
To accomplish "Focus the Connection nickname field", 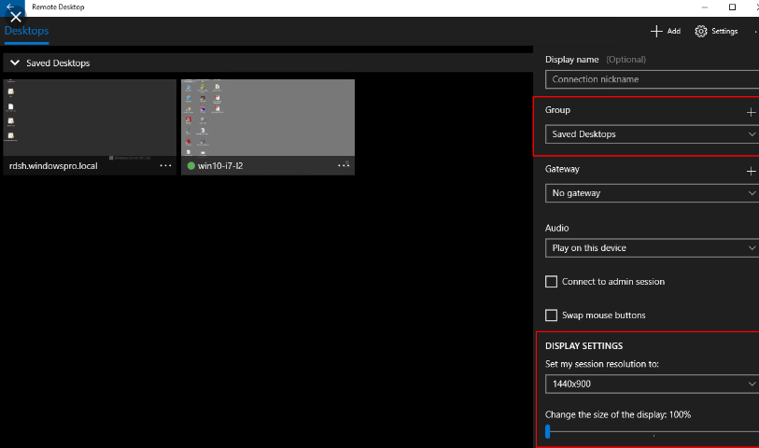I will (x=652, y=79).
